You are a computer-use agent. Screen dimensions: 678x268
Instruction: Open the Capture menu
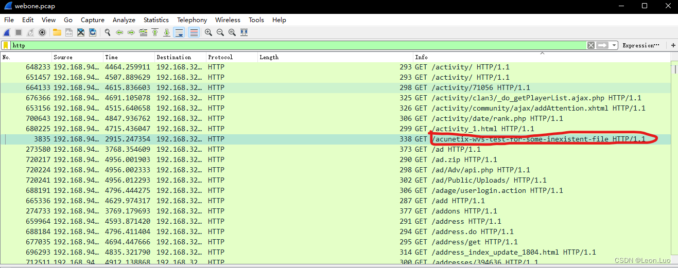pyautogui.click(x=93, y=20)
